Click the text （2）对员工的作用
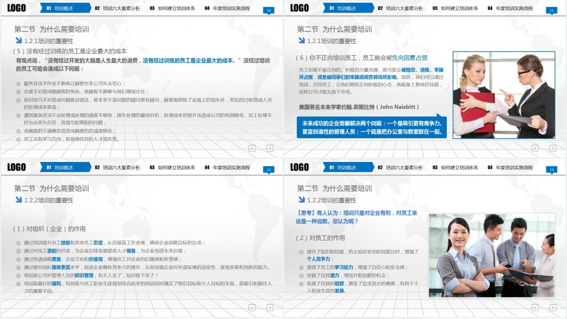This screenshot has width=567, height=319. click(x=321, y=238)
